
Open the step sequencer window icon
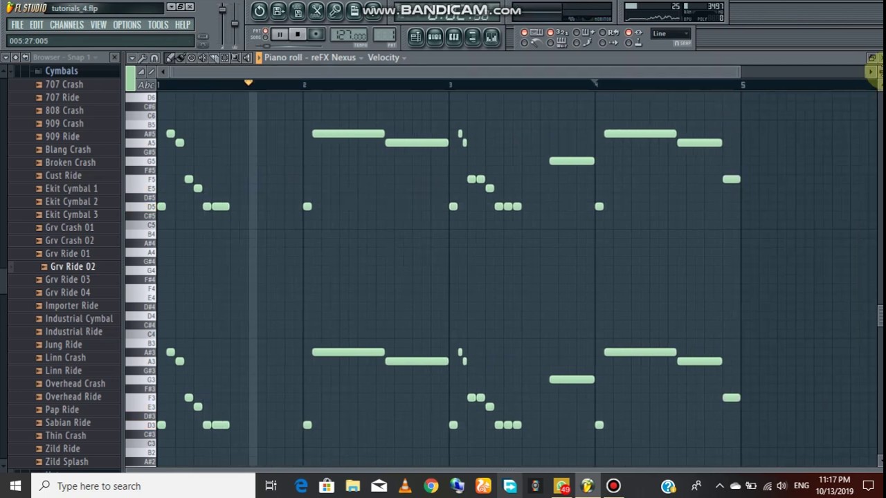(435, 37)
